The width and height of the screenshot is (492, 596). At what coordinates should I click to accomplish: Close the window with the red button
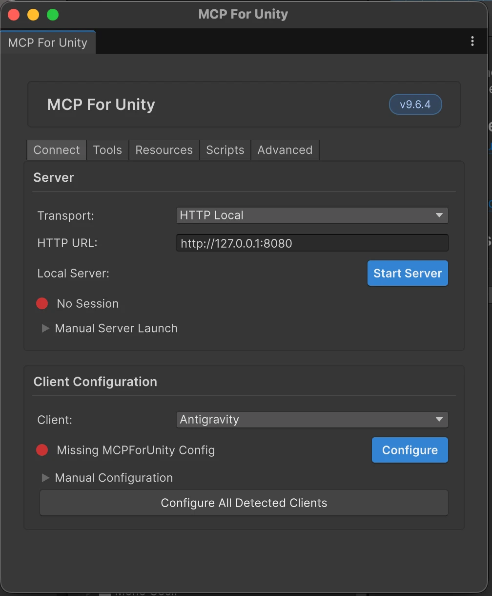click(x=14, y=15)
